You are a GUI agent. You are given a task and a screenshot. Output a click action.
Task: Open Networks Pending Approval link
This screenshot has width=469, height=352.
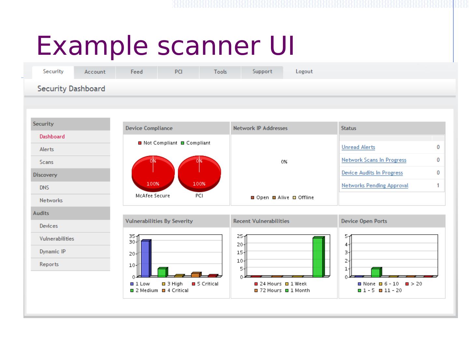(x=375, y=185)
